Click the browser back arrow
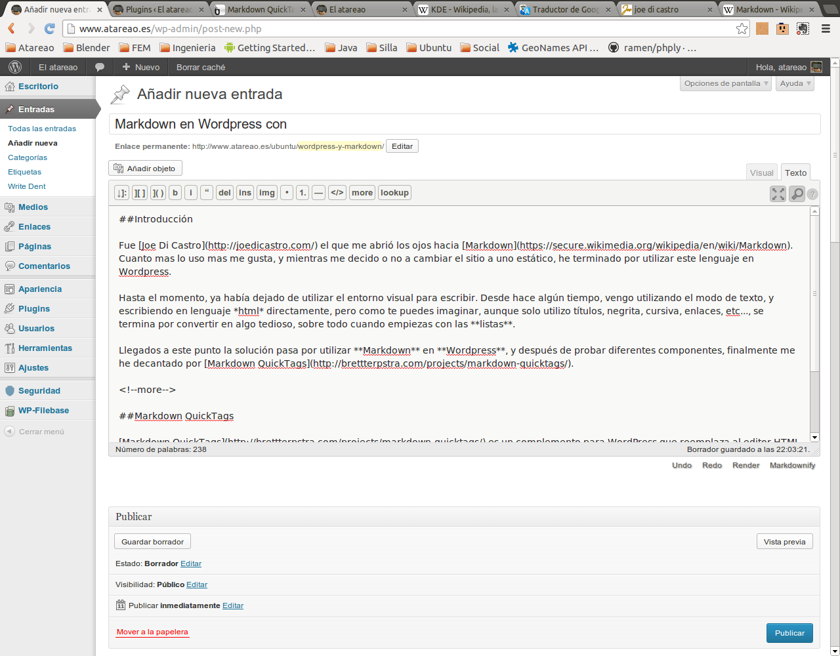Viewport: 840px width, 656px height. pyautogui.click(x=12, y=29)
